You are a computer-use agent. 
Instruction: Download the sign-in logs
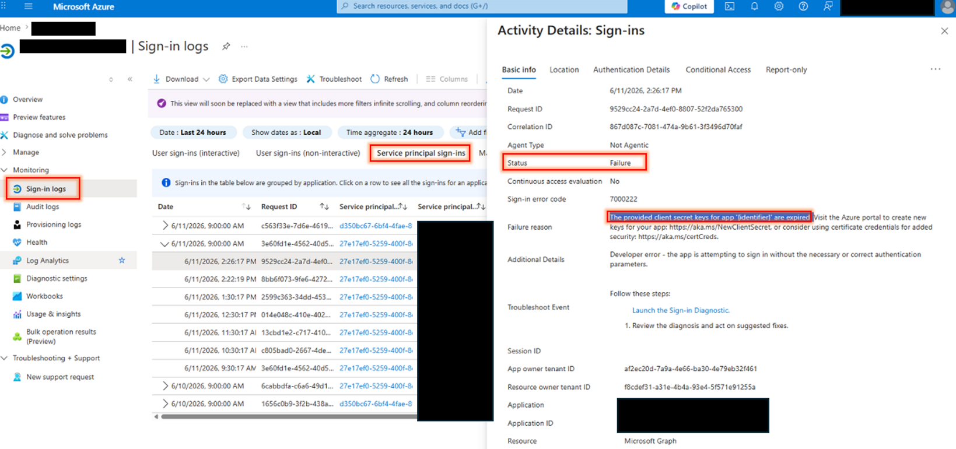point(176,79)
